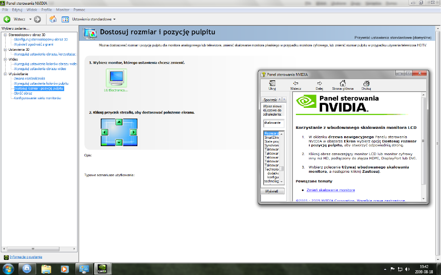
Task: Select Wyreguluj ustawienia kolorów pulpitu
Action: click(41, 83)
